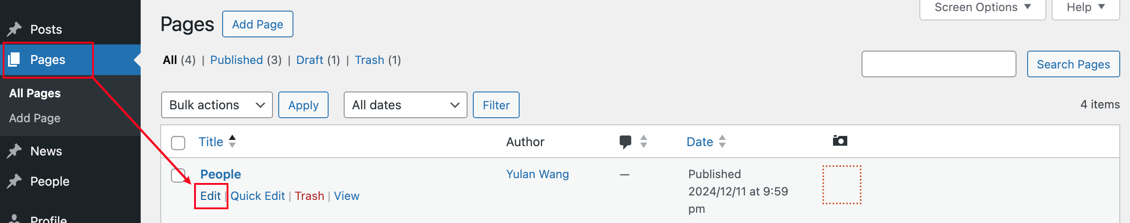Filter list by Published pages
Viewport: 1130px width, 223px height.
(x=236, y=60)
